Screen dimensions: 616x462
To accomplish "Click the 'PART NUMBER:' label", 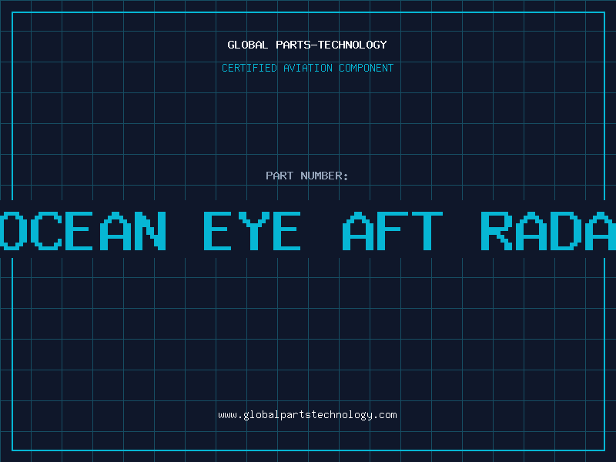I will (307, 176).
